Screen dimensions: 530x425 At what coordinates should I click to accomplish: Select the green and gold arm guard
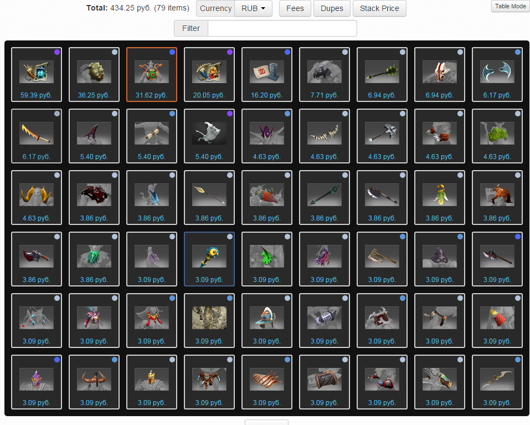click(x=440, y=382)
